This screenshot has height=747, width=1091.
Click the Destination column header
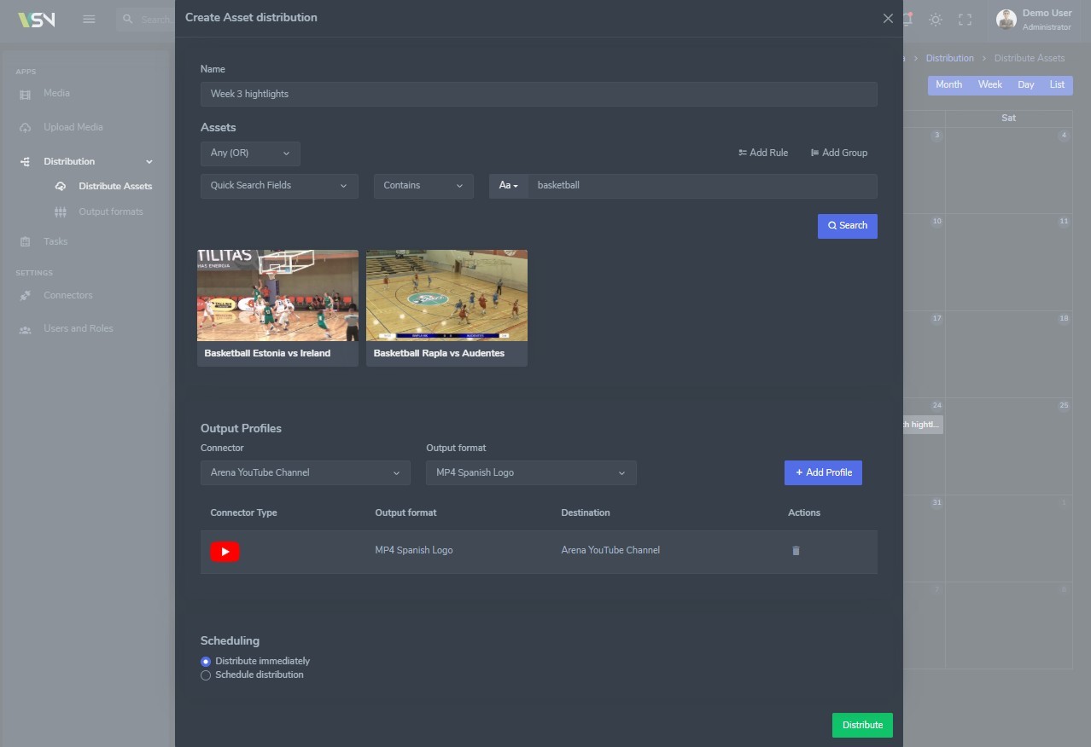(586, 512)
